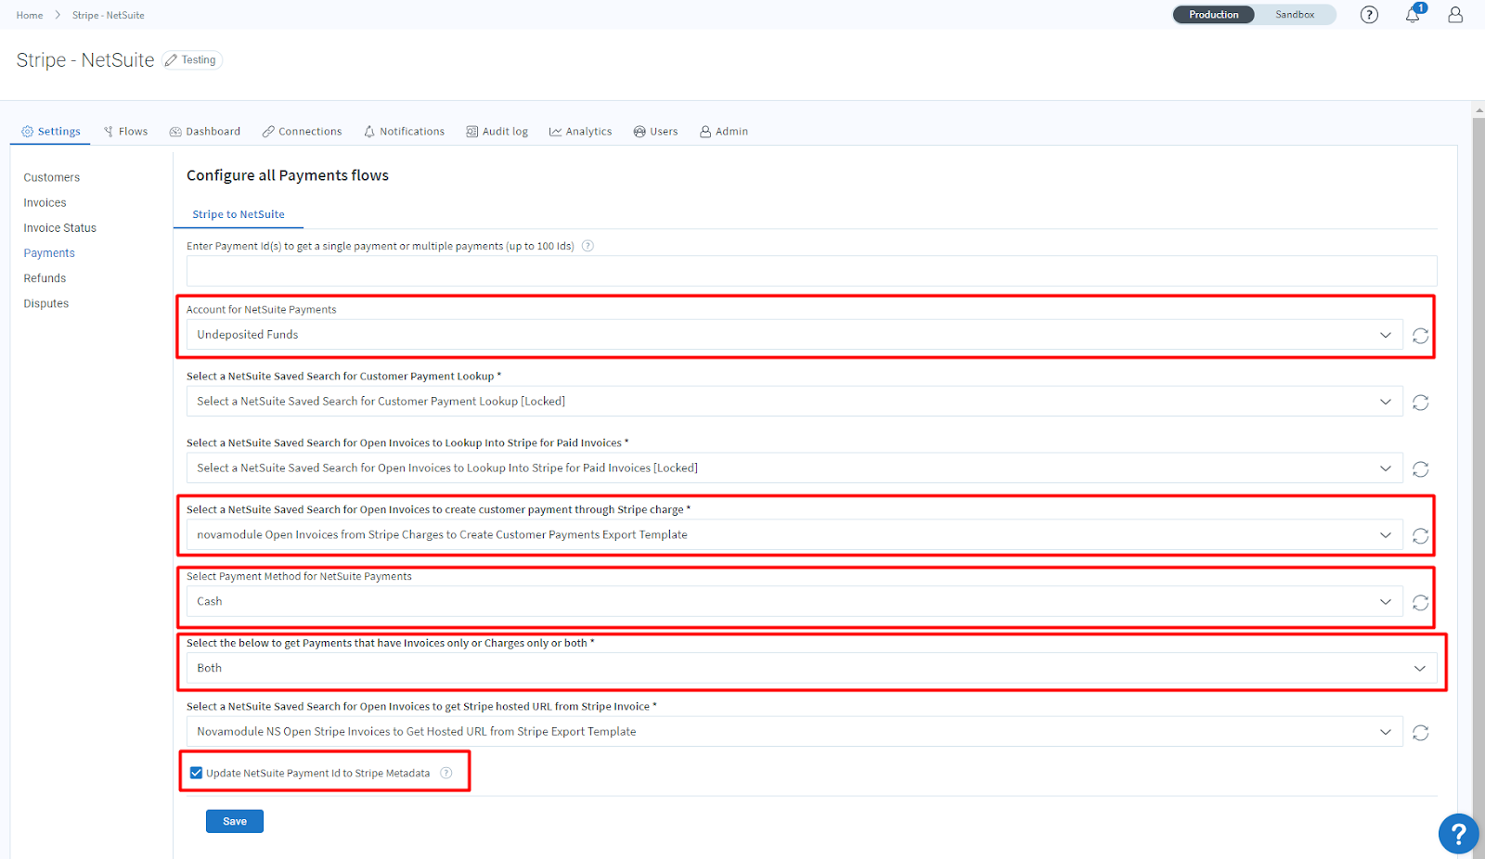Image resolution: width=1485 pixels, height=859 pixels.
Task: Open the Novamodule NS Open Stripe Invoices dropdown
Action: point(794,732)
